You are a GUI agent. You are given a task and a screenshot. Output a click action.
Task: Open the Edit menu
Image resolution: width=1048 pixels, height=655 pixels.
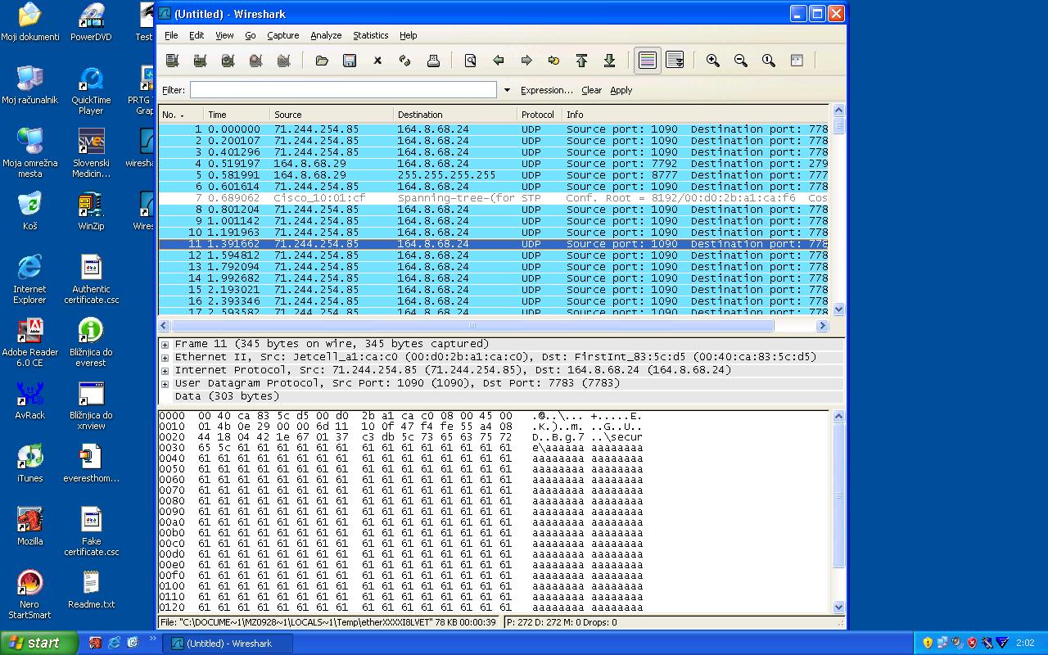point(196,35)
